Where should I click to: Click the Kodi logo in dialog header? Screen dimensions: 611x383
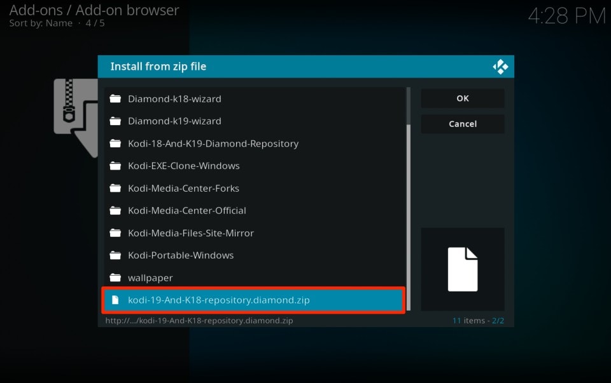(500, 67)
